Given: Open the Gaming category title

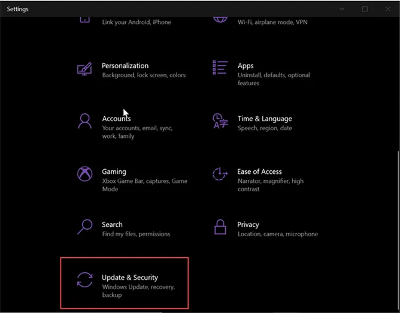Looking at the screenshot, I should 114,171.
